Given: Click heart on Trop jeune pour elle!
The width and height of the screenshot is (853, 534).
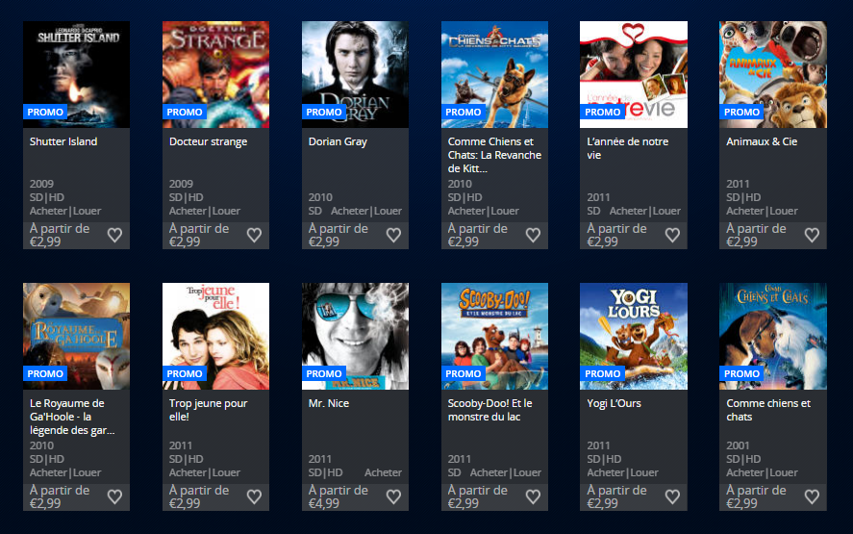Looking at the screenshot, I should (254, 497).
